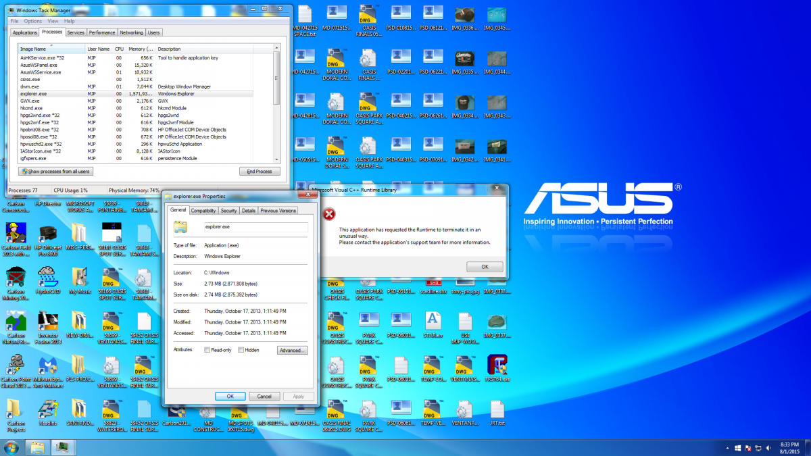Open the Security tab in Properties

(228, 211)
